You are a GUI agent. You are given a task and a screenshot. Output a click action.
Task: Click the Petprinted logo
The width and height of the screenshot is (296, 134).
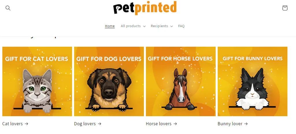coord(145,8)
